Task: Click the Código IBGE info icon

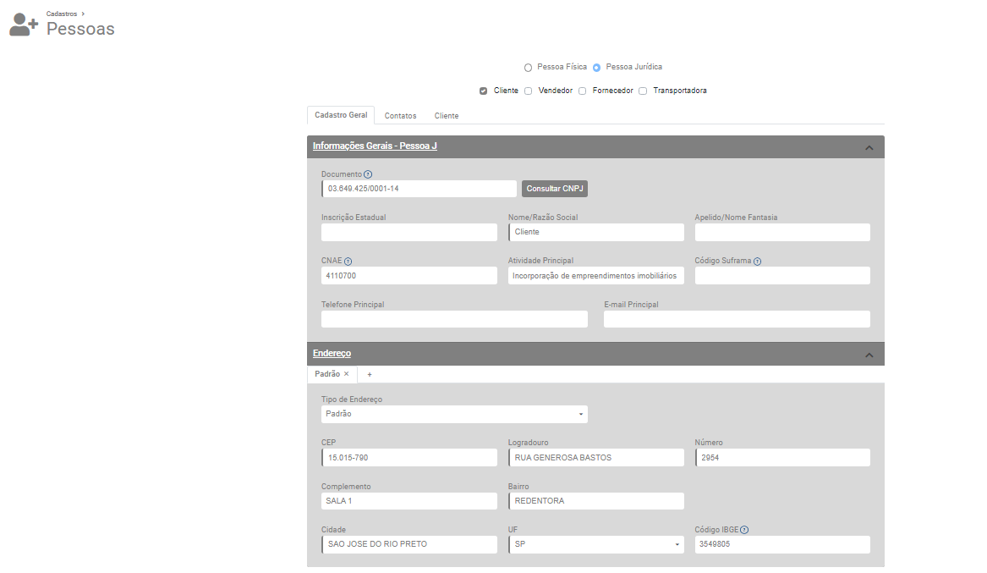Action: pyautogui.click(x=744, y=530)
